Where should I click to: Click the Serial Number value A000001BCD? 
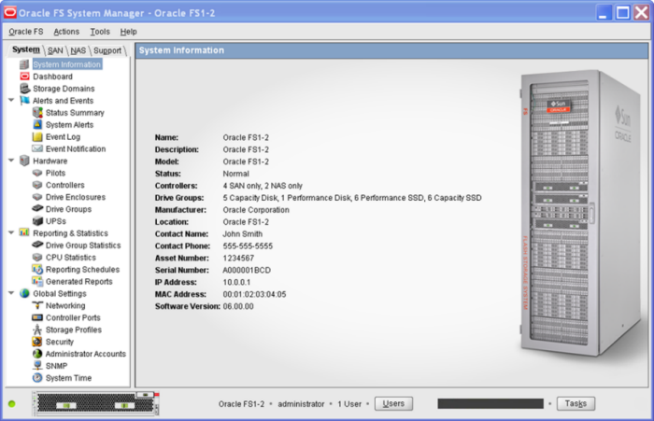tap(247, 270)
